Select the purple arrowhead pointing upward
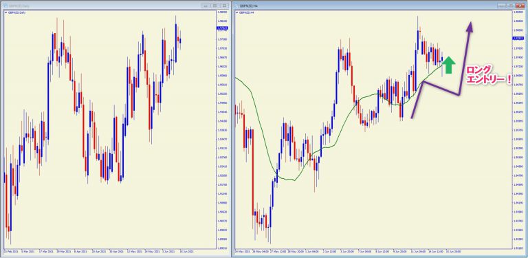528x258 pixels. 470,26
